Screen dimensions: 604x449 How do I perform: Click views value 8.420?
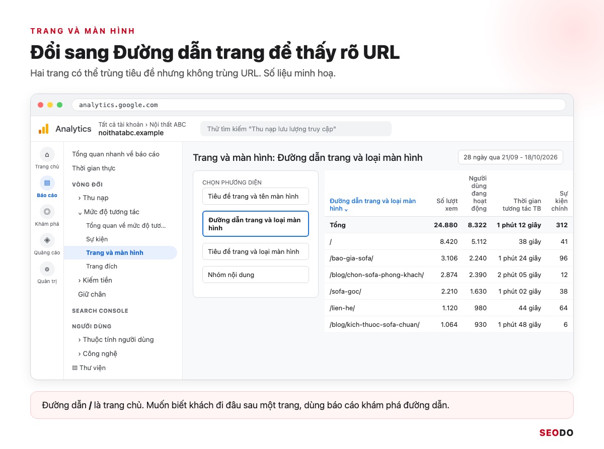coord(448,241)
